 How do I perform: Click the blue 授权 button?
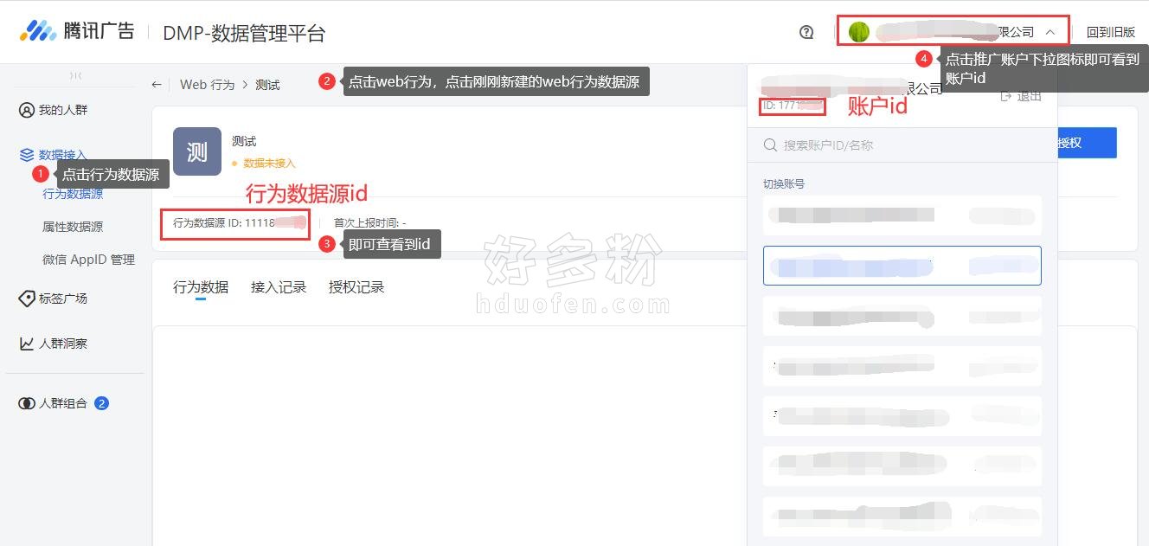coord(1086,143)
